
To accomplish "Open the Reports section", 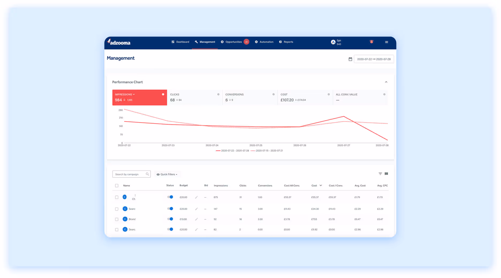I will 286,42.
